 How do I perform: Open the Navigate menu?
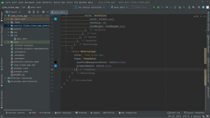coord(30,2)
